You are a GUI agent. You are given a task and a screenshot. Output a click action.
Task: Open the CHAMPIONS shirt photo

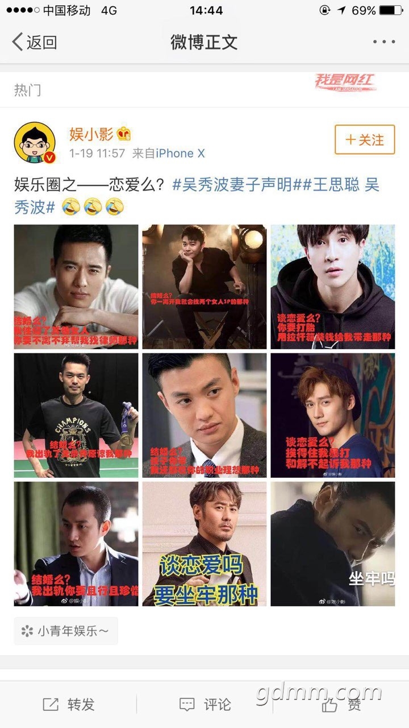coord(76,415)
